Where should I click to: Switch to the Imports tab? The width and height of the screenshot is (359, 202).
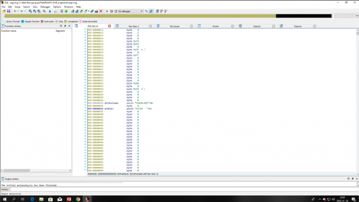point(257,26)
